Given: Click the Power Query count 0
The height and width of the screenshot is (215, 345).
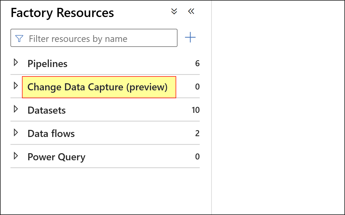Looking at the screenshot, I should pos(197,157).
